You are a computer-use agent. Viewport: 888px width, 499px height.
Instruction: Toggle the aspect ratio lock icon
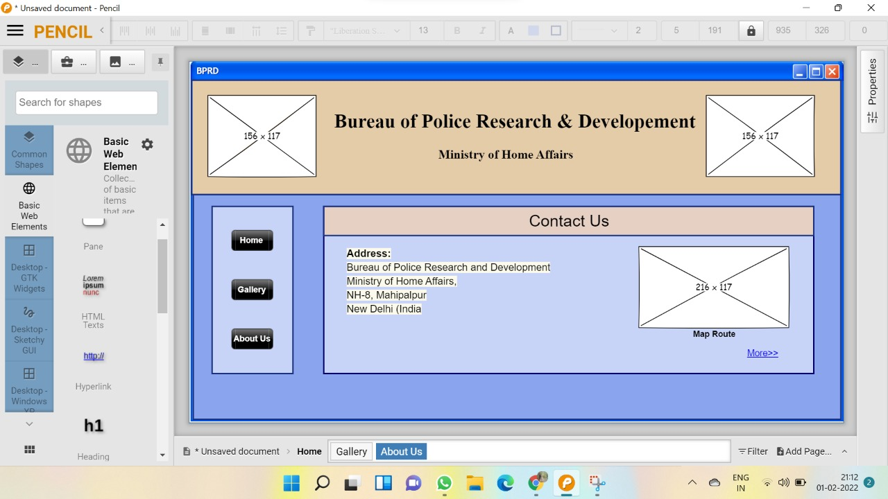click(x=751, y=30)
